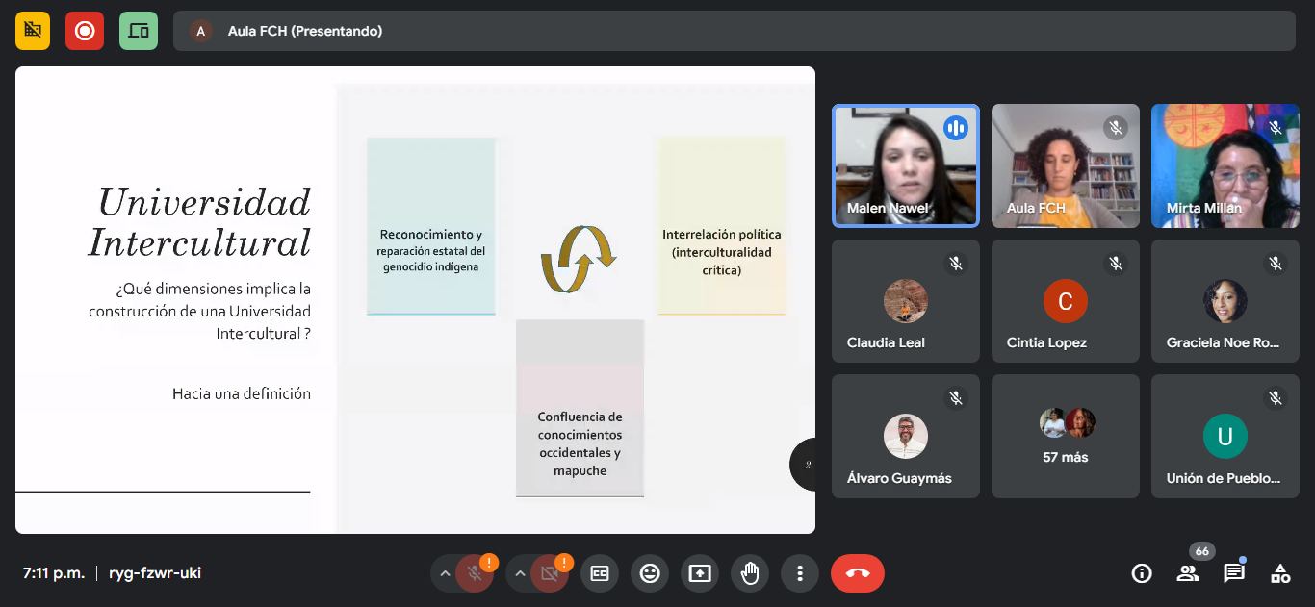Click the yellow captions-off extension icon
The height and width of the screenshot is (607, 1315).
click(x=33, y=31)
